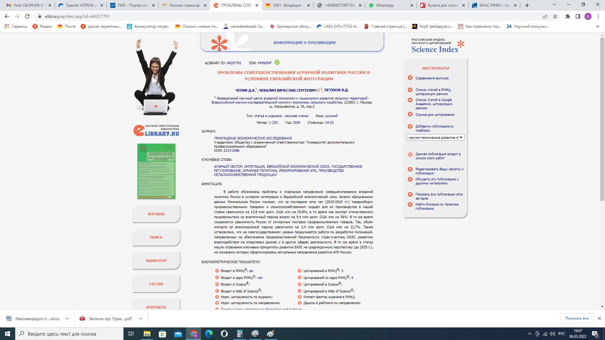Screen dimensions: 605x340
Task: Click the СЕССИЯ sidebar button
Action: click(156, 284)
